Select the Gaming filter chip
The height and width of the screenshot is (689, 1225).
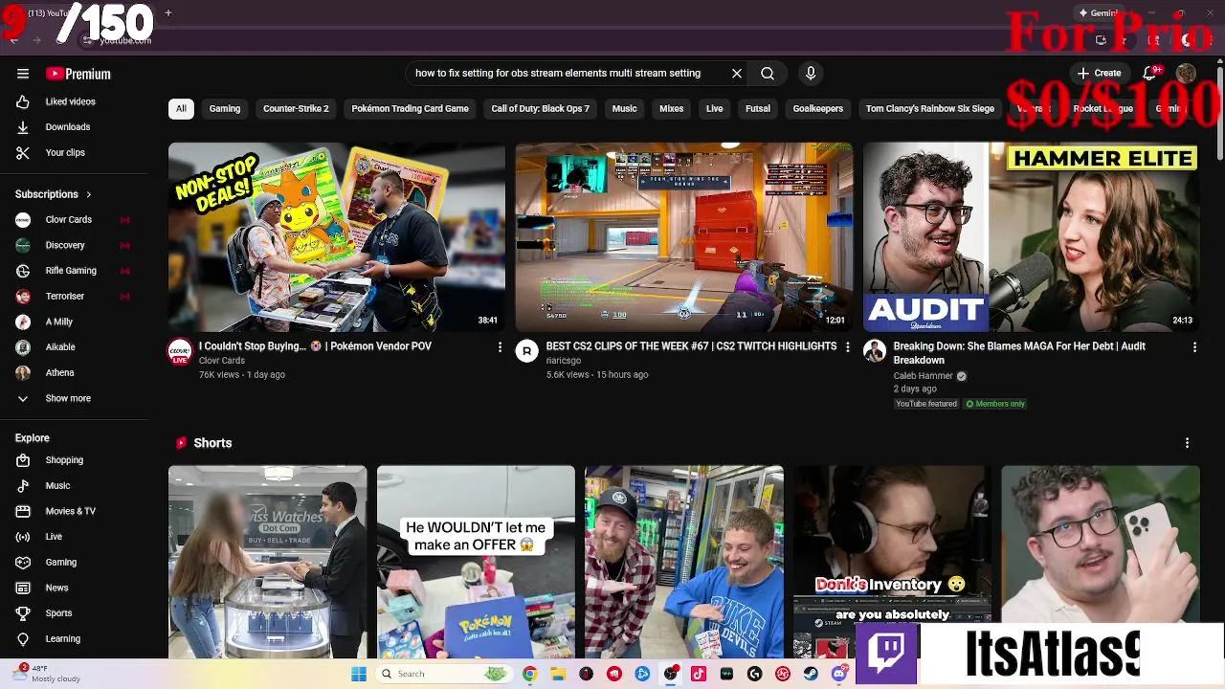(x=225, y=108)
